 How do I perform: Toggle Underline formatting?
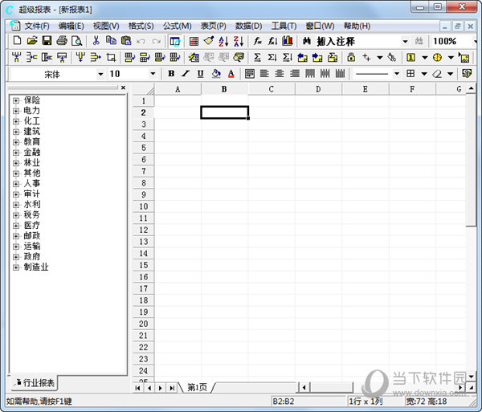(x=200, y=73)
